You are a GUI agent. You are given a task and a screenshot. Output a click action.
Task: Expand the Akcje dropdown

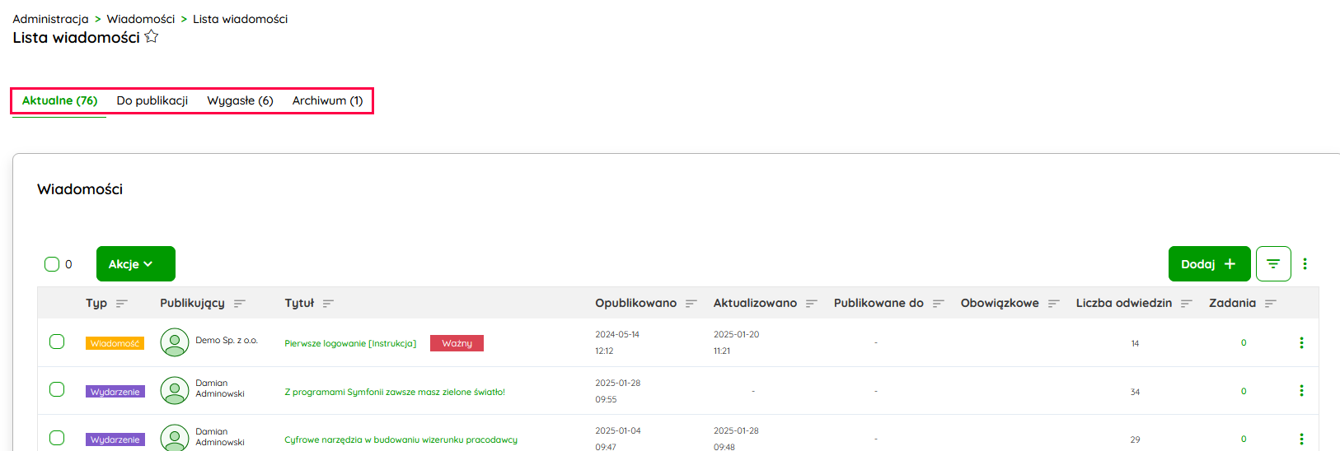135,264
